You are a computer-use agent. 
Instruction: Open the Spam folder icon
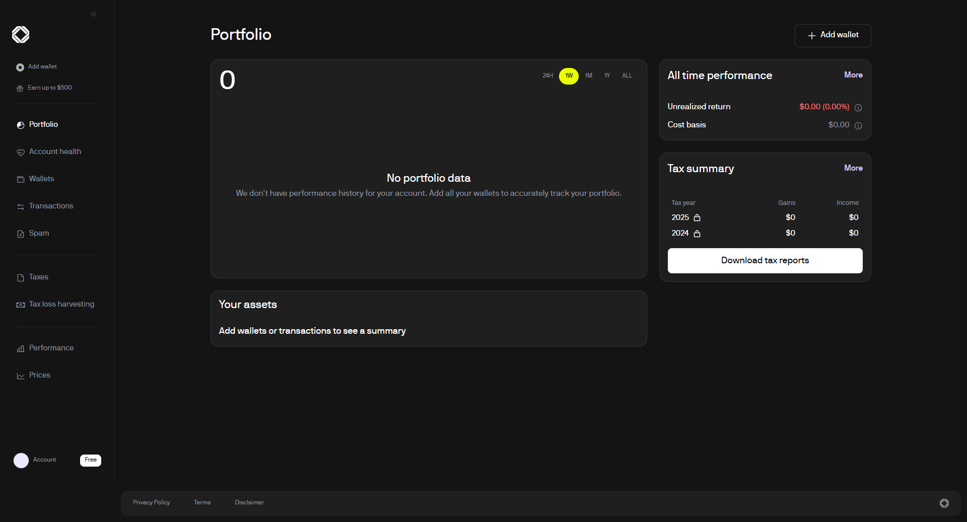pos(21,234)
